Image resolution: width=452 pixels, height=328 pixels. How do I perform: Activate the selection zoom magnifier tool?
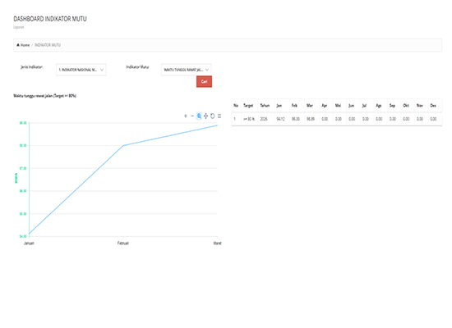[199, 116]
